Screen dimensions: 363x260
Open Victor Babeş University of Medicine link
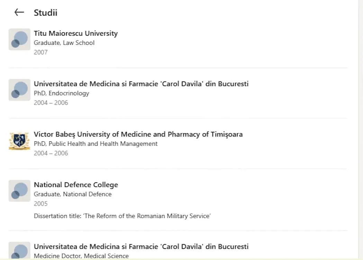(x=138, y=134)
